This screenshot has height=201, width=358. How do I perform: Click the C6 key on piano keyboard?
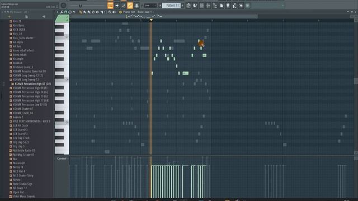(62, 80)
